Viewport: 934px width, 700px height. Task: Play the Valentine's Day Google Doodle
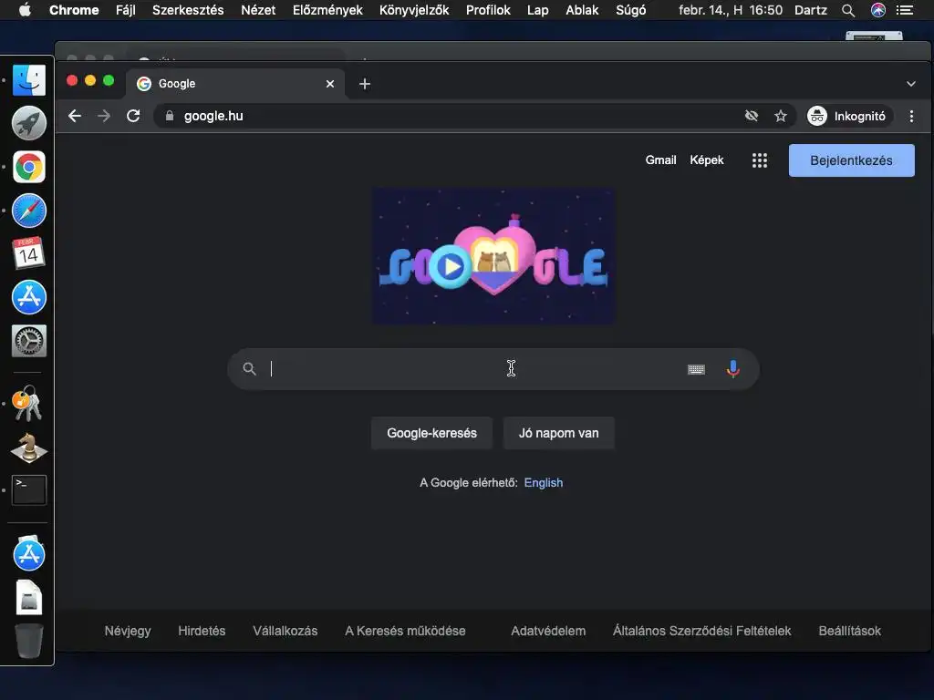pyautogui.click(x=451, y=267)
